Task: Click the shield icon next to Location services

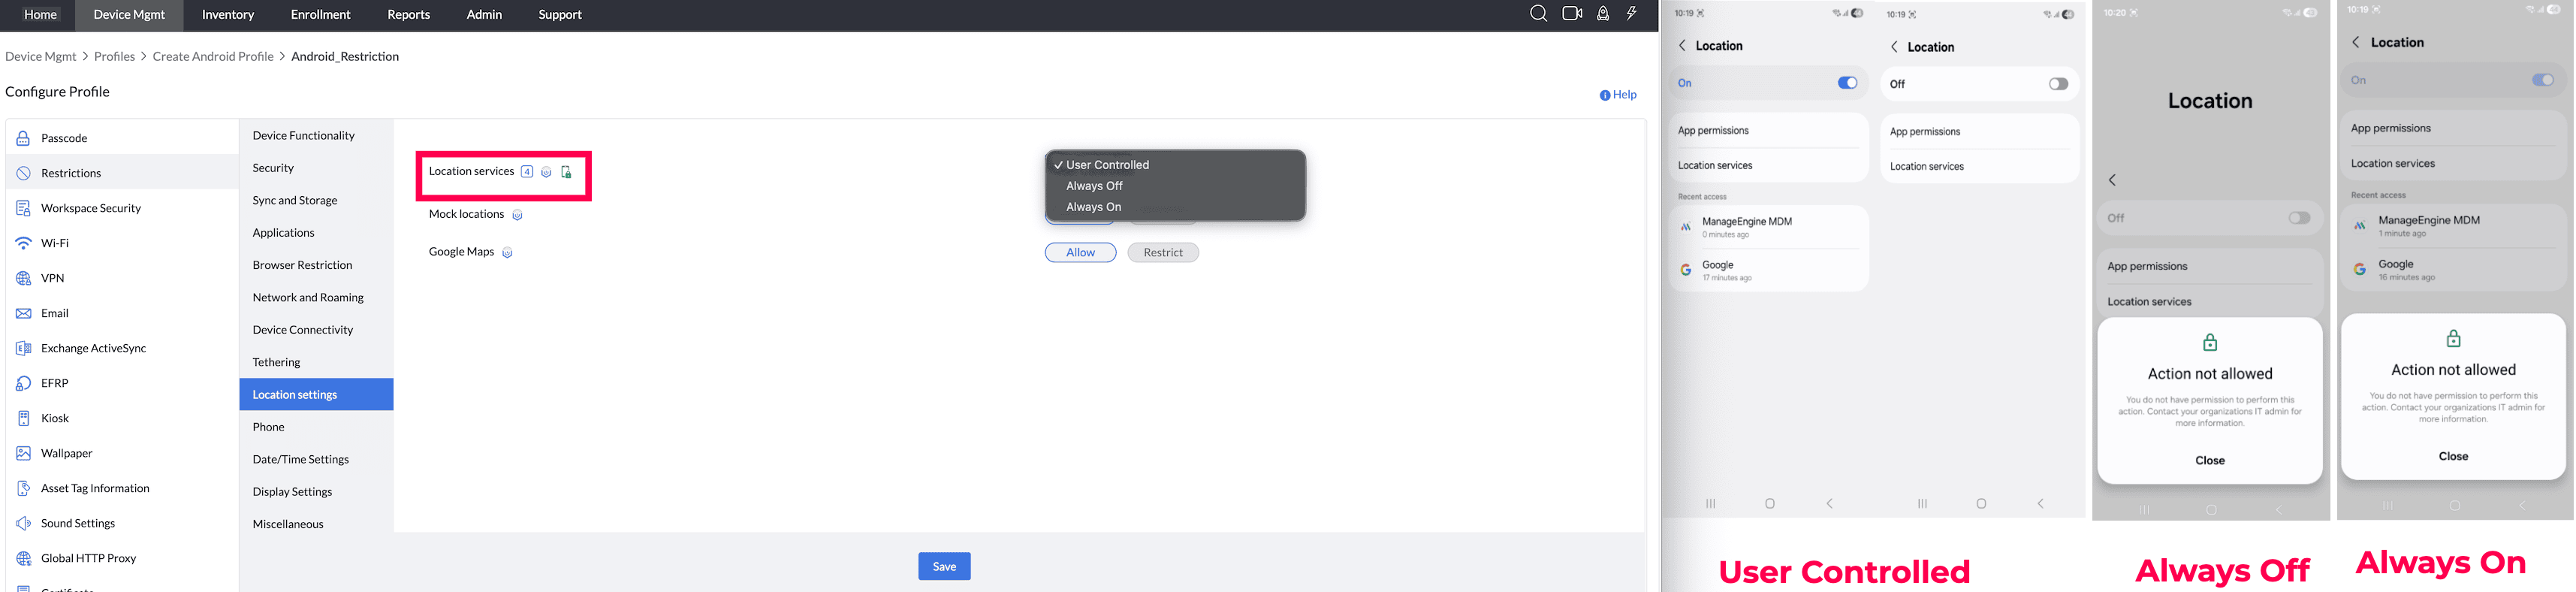Action: point(546,172)
